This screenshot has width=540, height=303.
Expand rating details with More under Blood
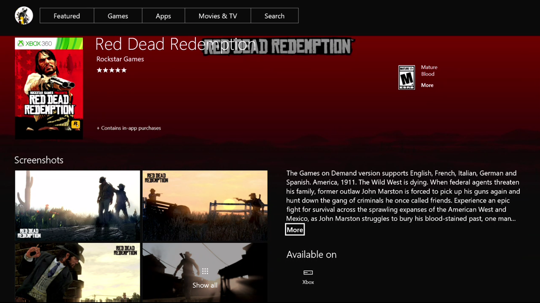(x=427, y=85)
